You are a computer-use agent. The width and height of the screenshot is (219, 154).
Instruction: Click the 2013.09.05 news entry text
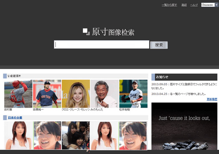[x=184, y=86]
